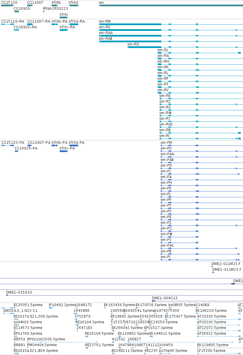Select the sm-RU transcript label
Viewport: 243px width, 355px height.
(x=105, y=27)
